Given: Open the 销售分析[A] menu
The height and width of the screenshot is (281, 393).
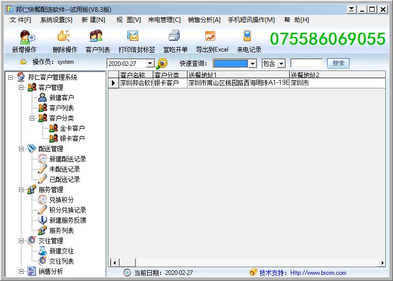Looking at the screenshot, I should coord(204,20).
